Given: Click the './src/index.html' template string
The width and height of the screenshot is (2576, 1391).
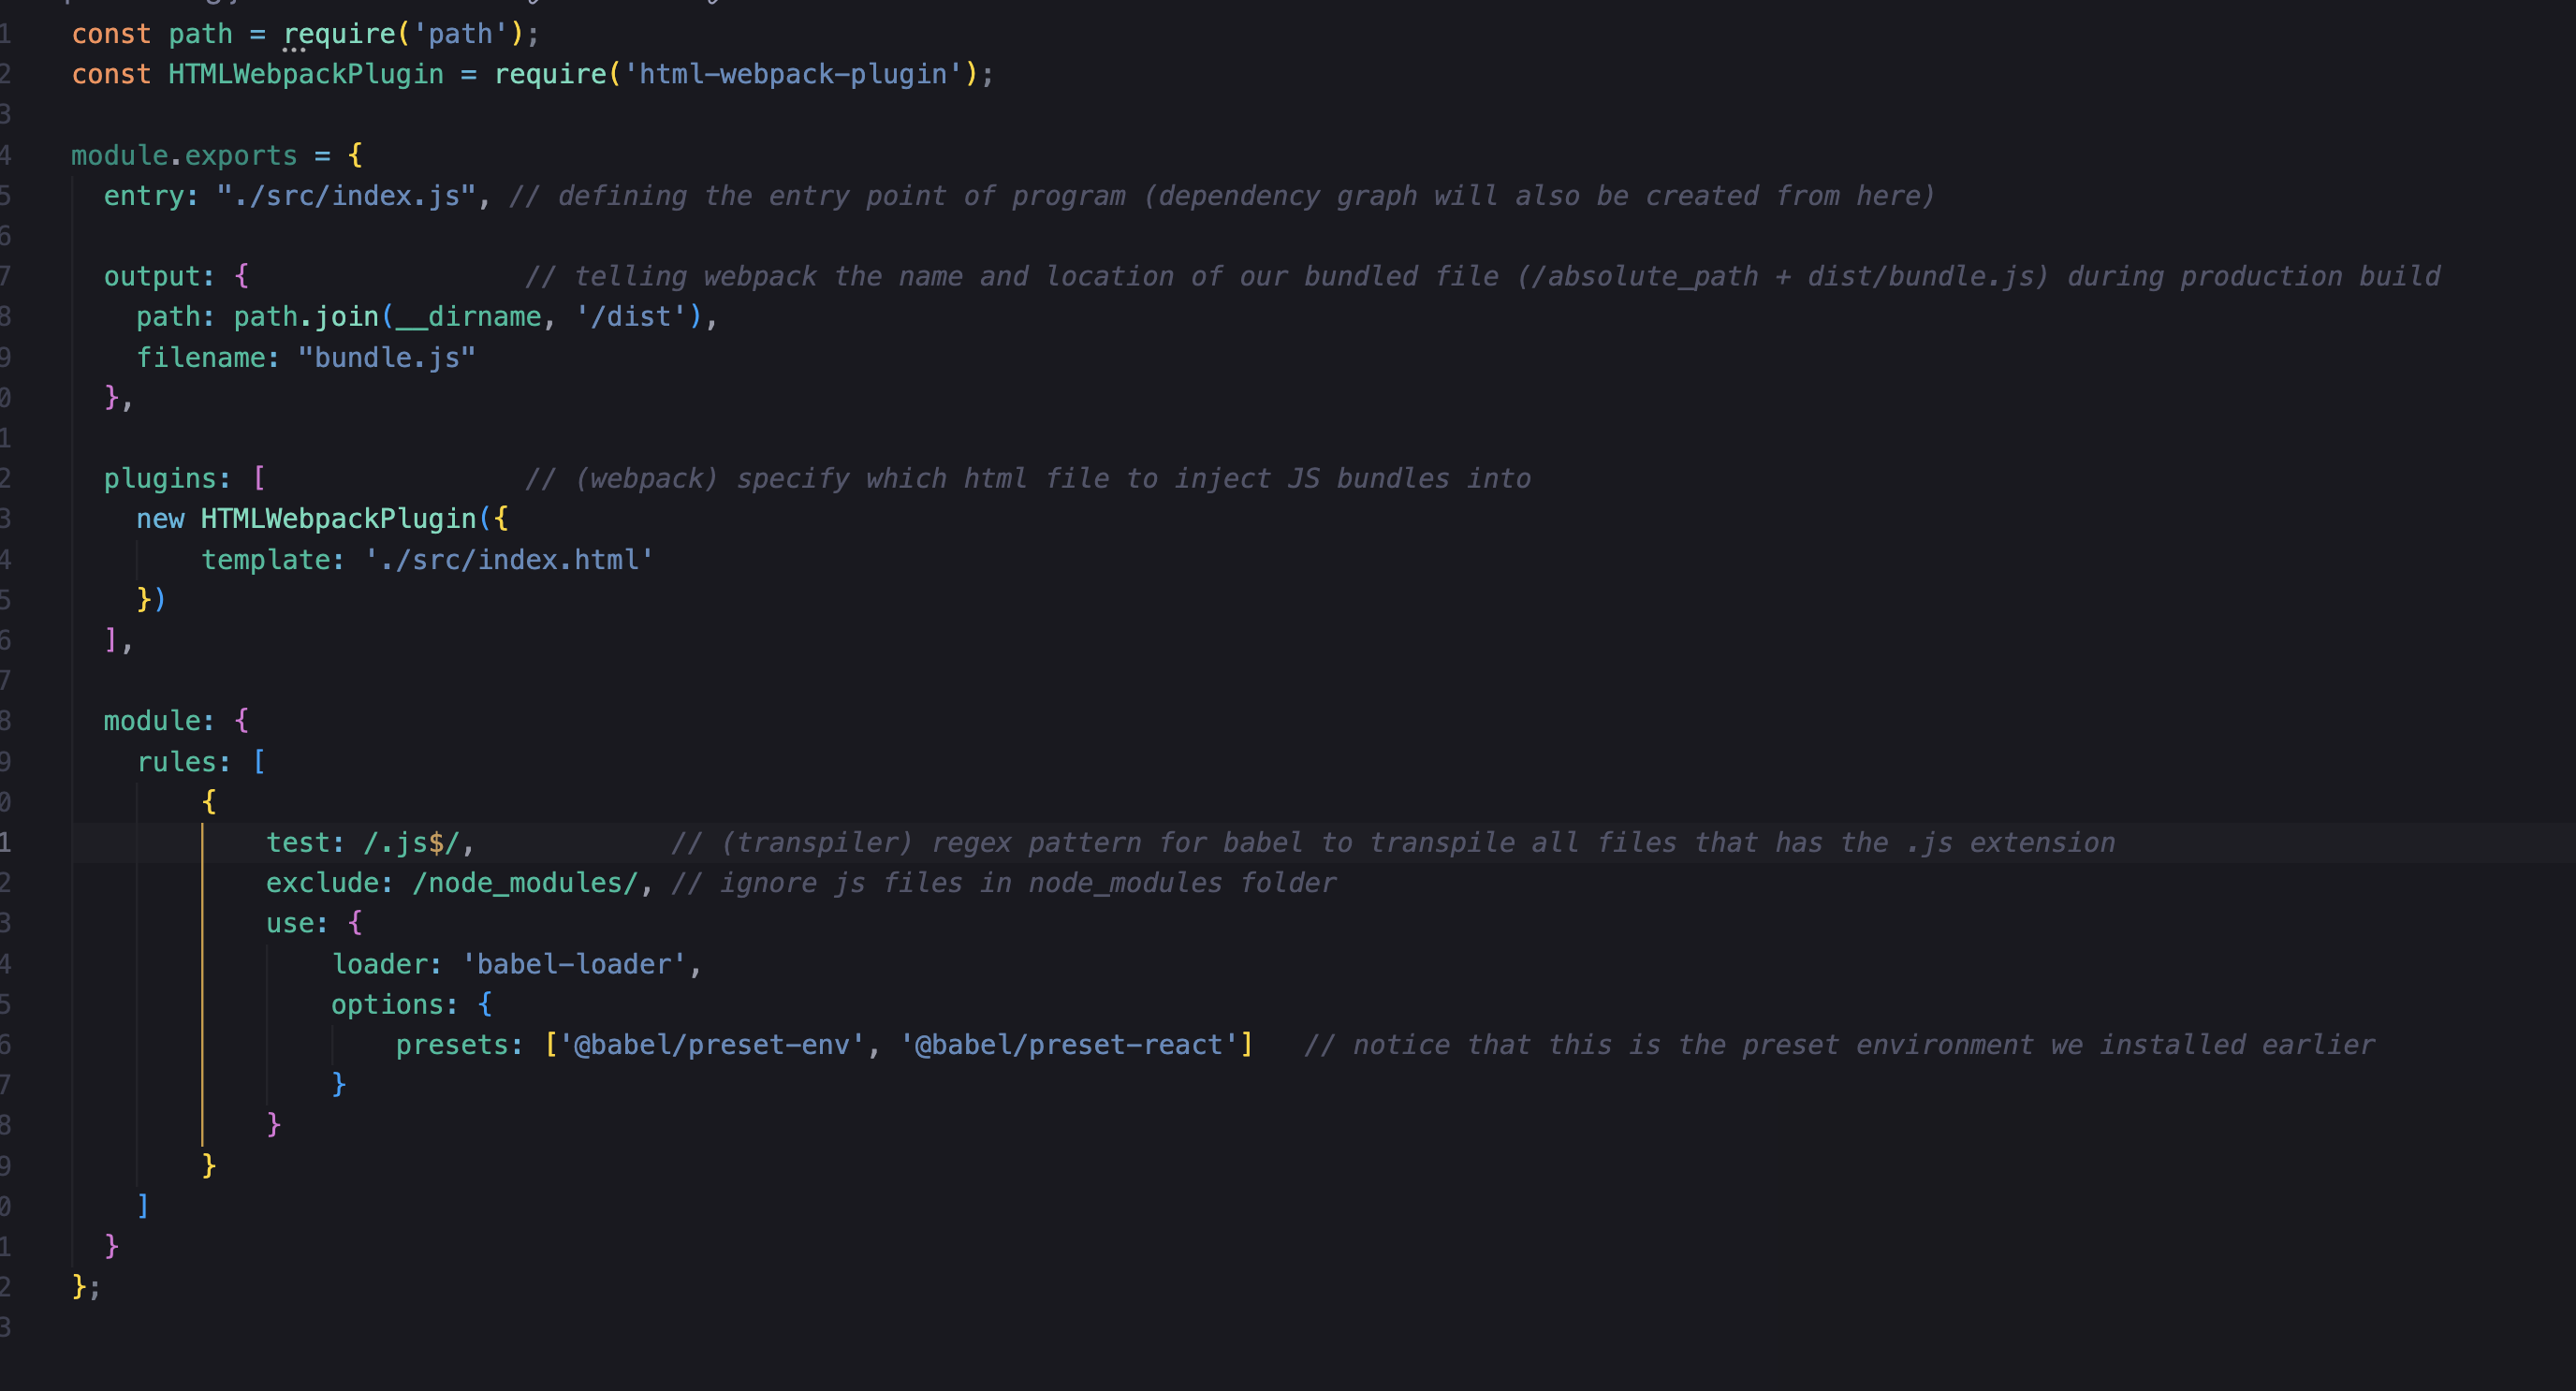Looking at the screenshot, I should (508, 559).
